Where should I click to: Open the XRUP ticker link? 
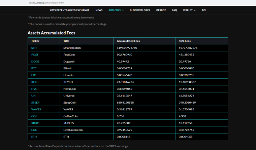tap(35, 123)
